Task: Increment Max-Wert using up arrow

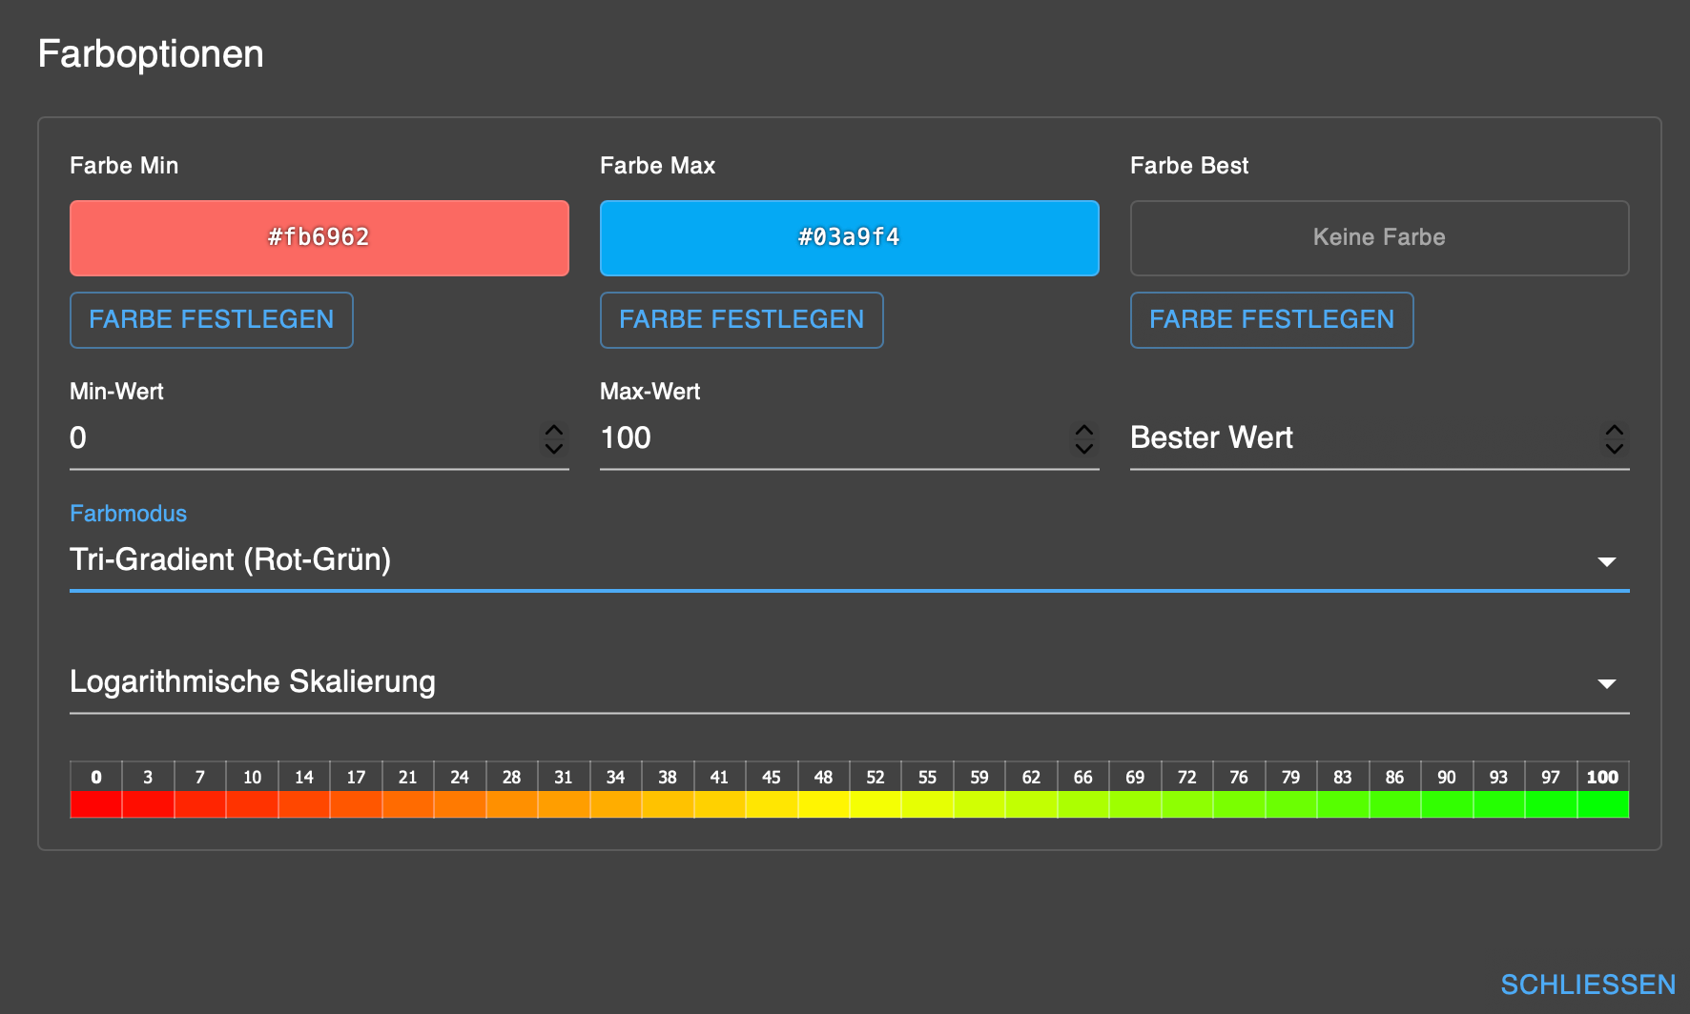Action: click(x=1084, y=430)
